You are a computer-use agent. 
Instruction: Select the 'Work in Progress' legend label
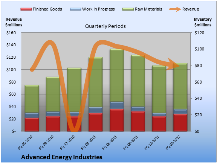click(x=98, y=9)
